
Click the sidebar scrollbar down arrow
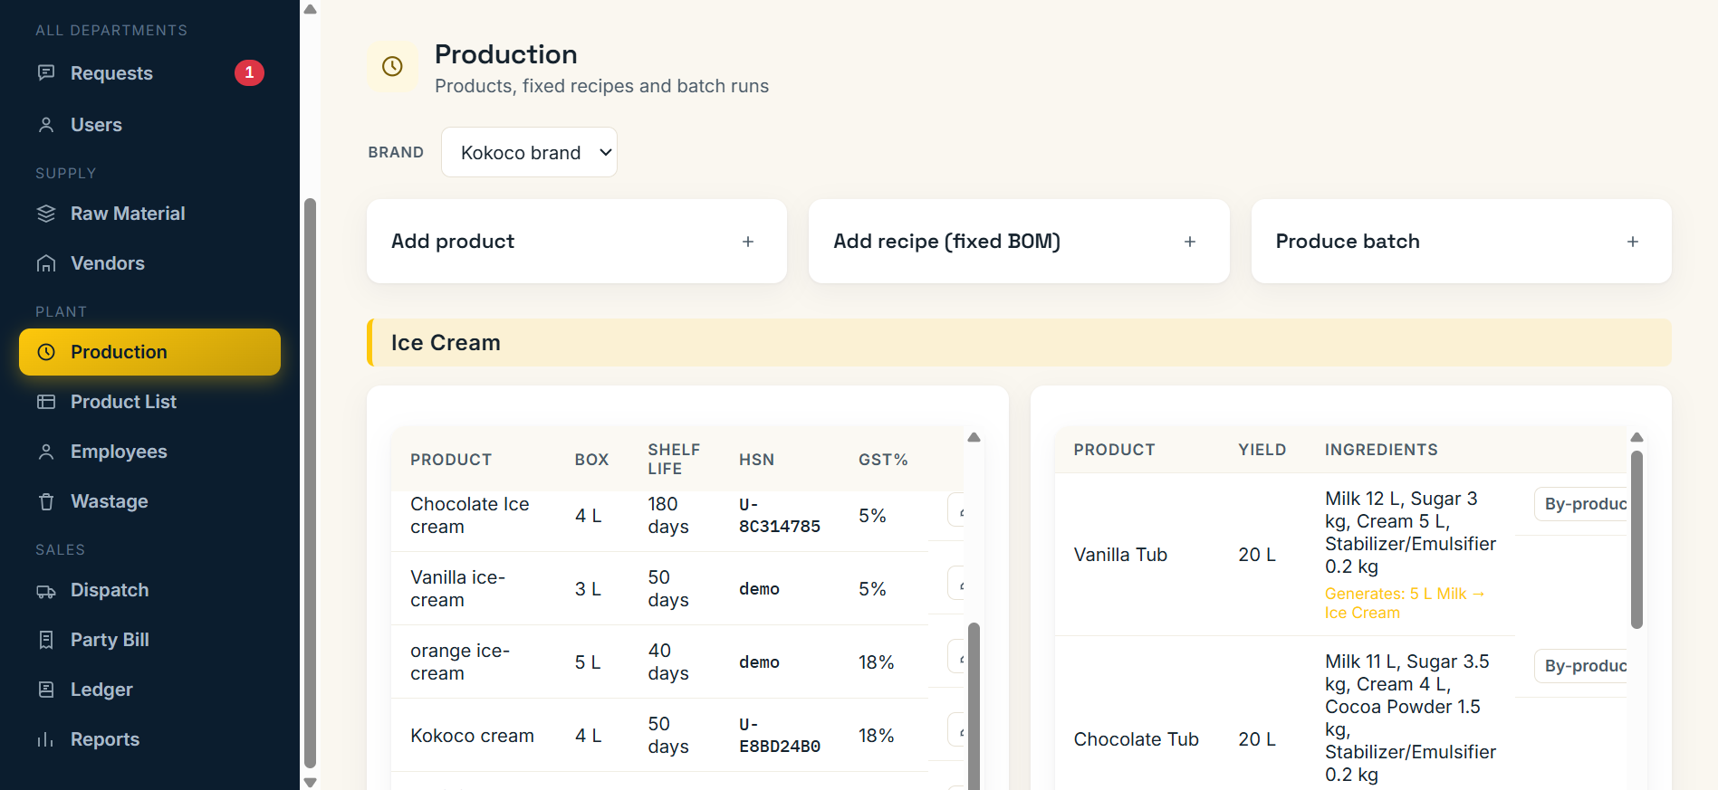pos(310,782)
